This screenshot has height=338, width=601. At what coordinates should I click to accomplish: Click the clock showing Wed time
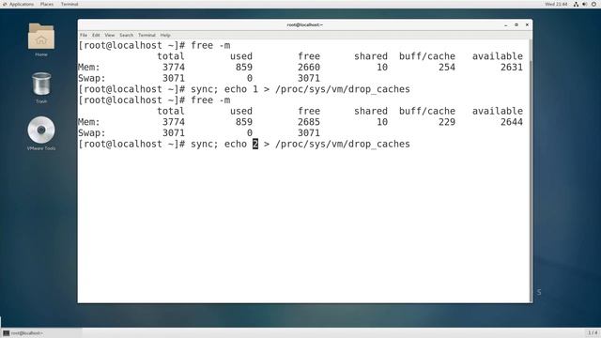[556, 4]
